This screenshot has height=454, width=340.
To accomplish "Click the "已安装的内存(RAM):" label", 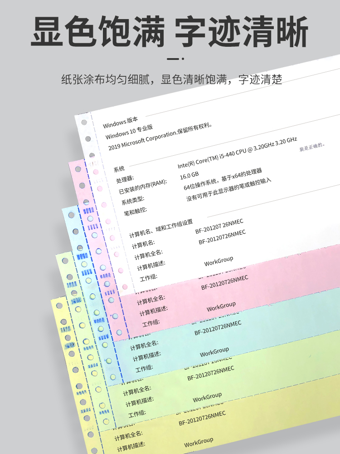I will point(143,187).
